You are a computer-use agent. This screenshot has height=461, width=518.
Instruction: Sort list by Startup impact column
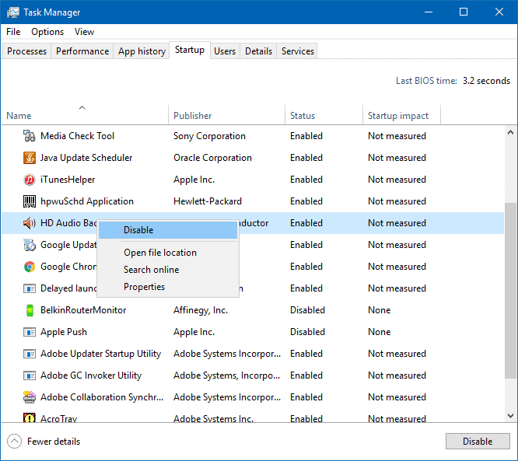coord(397,116)
